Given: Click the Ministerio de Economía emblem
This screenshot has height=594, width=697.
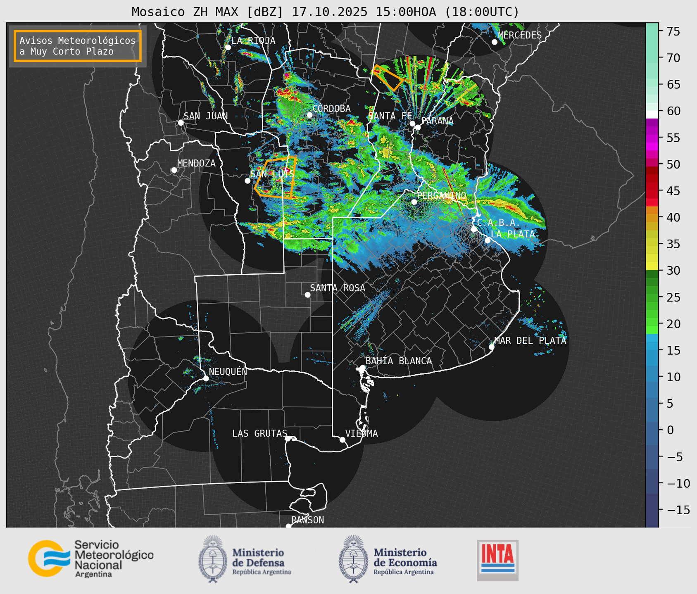Looking at the screenshot, I should coord(352,559).
